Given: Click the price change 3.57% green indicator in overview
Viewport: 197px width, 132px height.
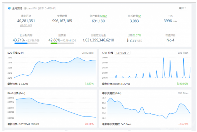Looking at the screenshot, I should coord(137,35).
